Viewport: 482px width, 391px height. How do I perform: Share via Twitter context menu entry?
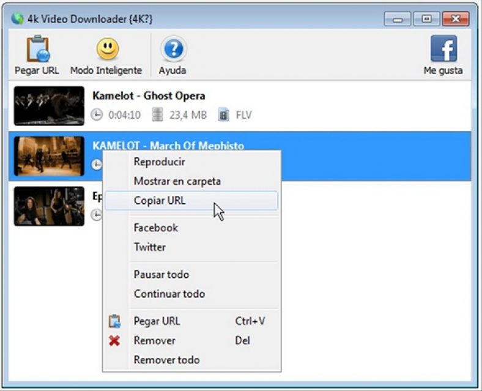192,247
